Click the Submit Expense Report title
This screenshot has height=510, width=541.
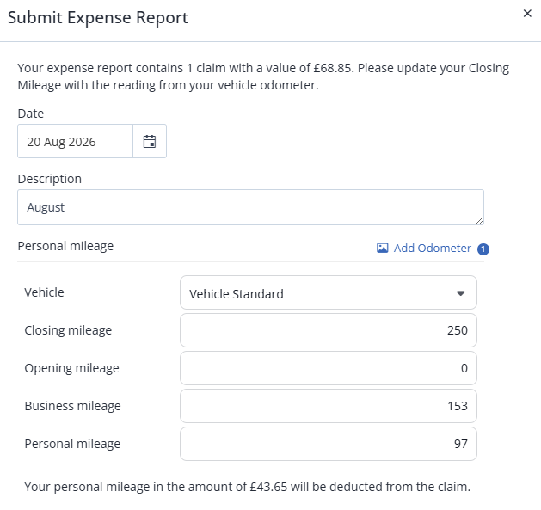(x=98, y=17)
